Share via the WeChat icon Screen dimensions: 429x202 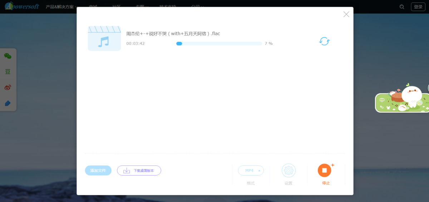pos(8,56)
